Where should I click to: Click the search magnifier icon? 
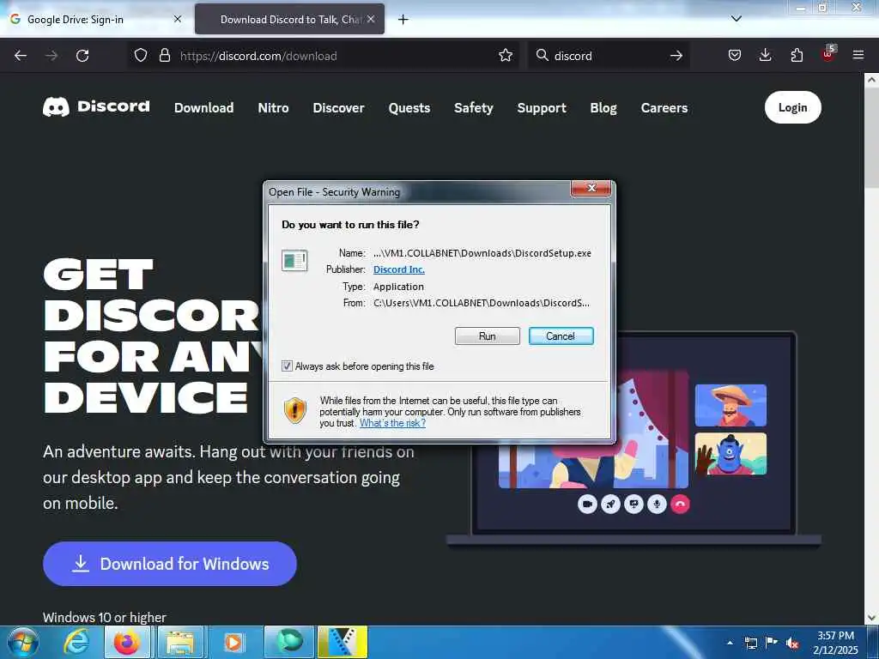point(543,56)
